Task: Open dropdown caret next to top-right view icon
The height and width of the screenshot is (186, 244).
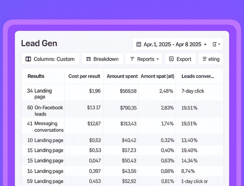Action: 220,45
